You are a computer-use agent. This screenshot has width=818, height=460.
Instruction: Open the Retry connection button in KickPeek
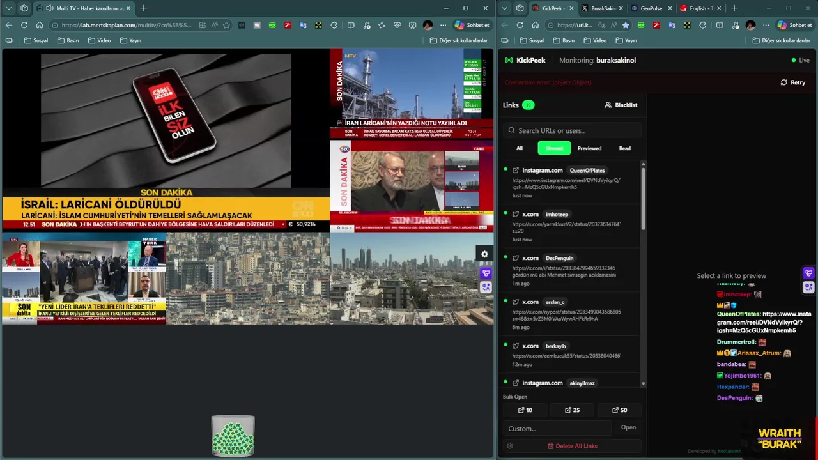tap(792, 82)
